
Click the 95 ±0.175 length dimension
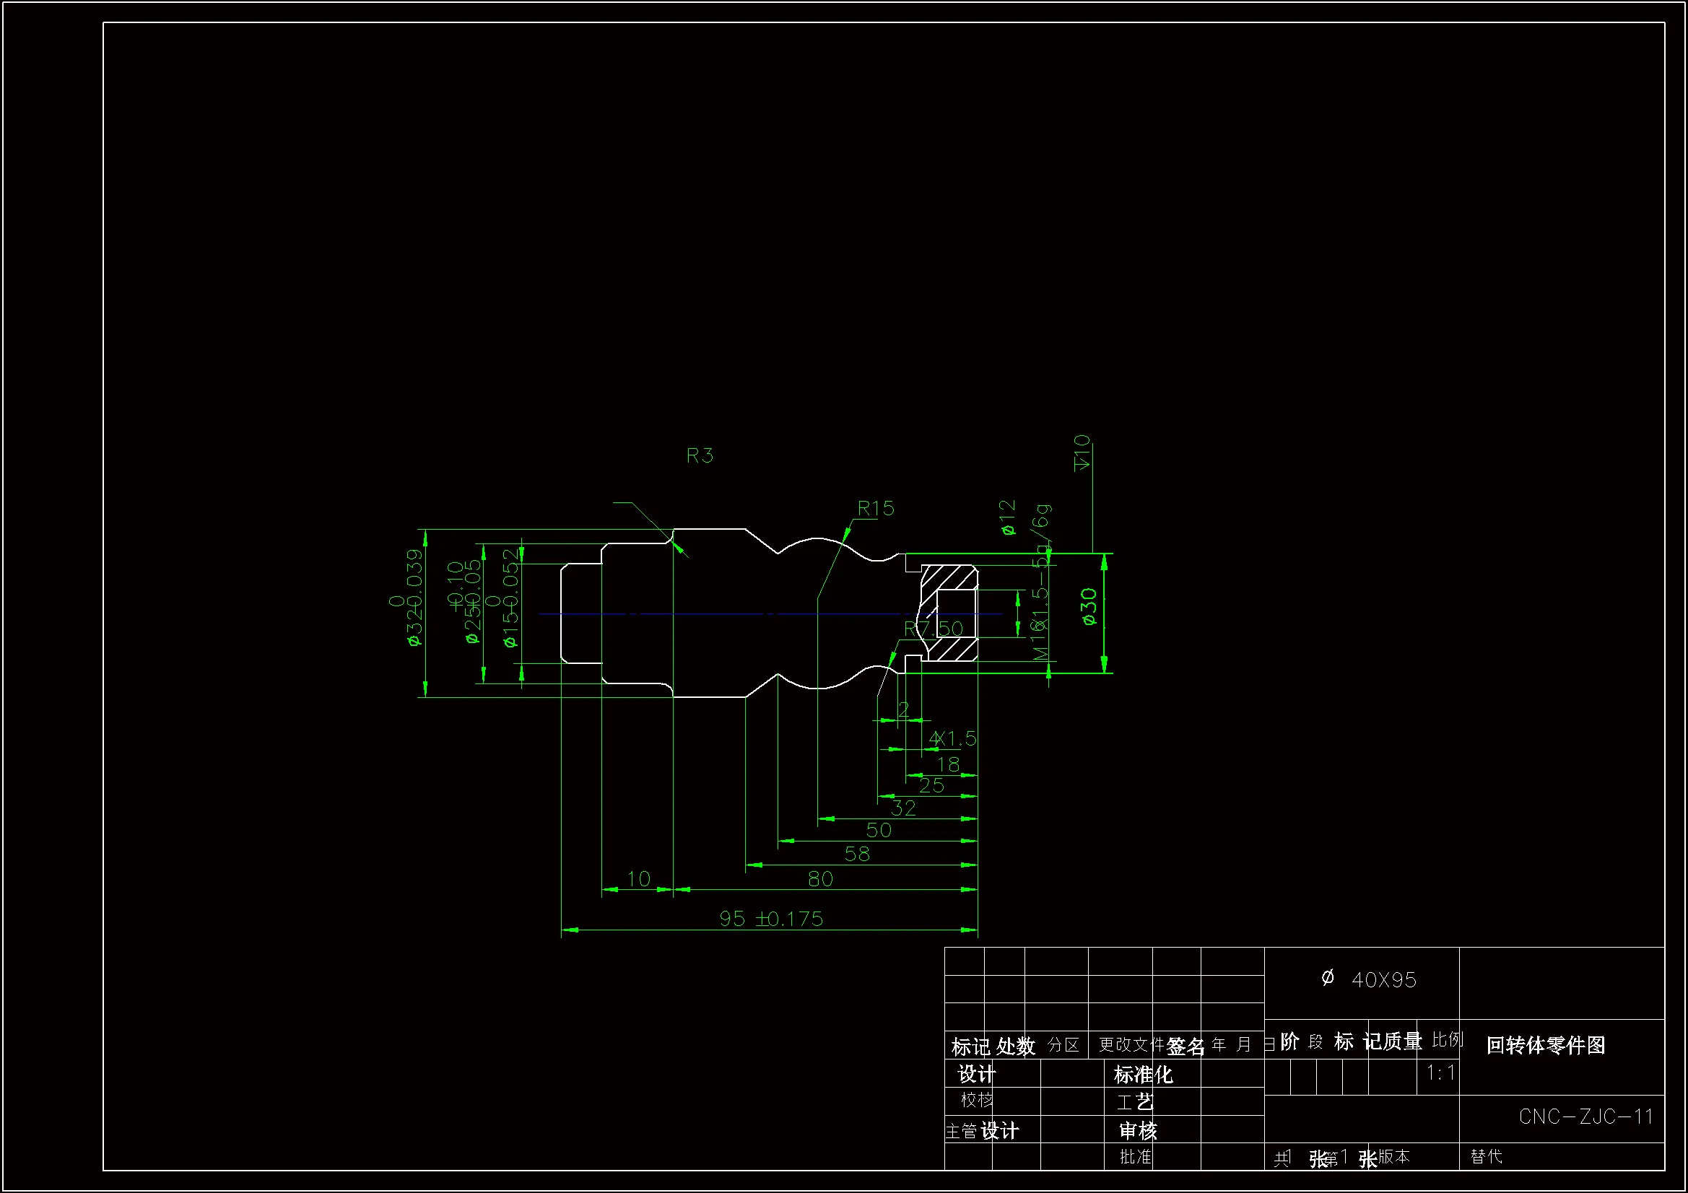point(770,919)
